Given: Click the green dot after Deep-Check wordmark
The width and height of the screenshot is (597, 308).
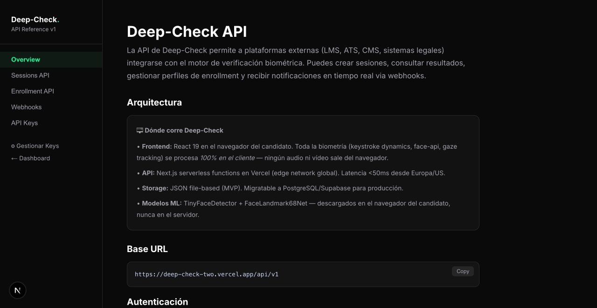Looking at the screenshot, I should [x=58, y=21].
